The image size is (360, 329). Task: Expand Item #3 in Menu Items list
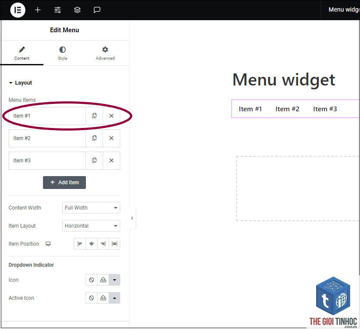[47, 160]
